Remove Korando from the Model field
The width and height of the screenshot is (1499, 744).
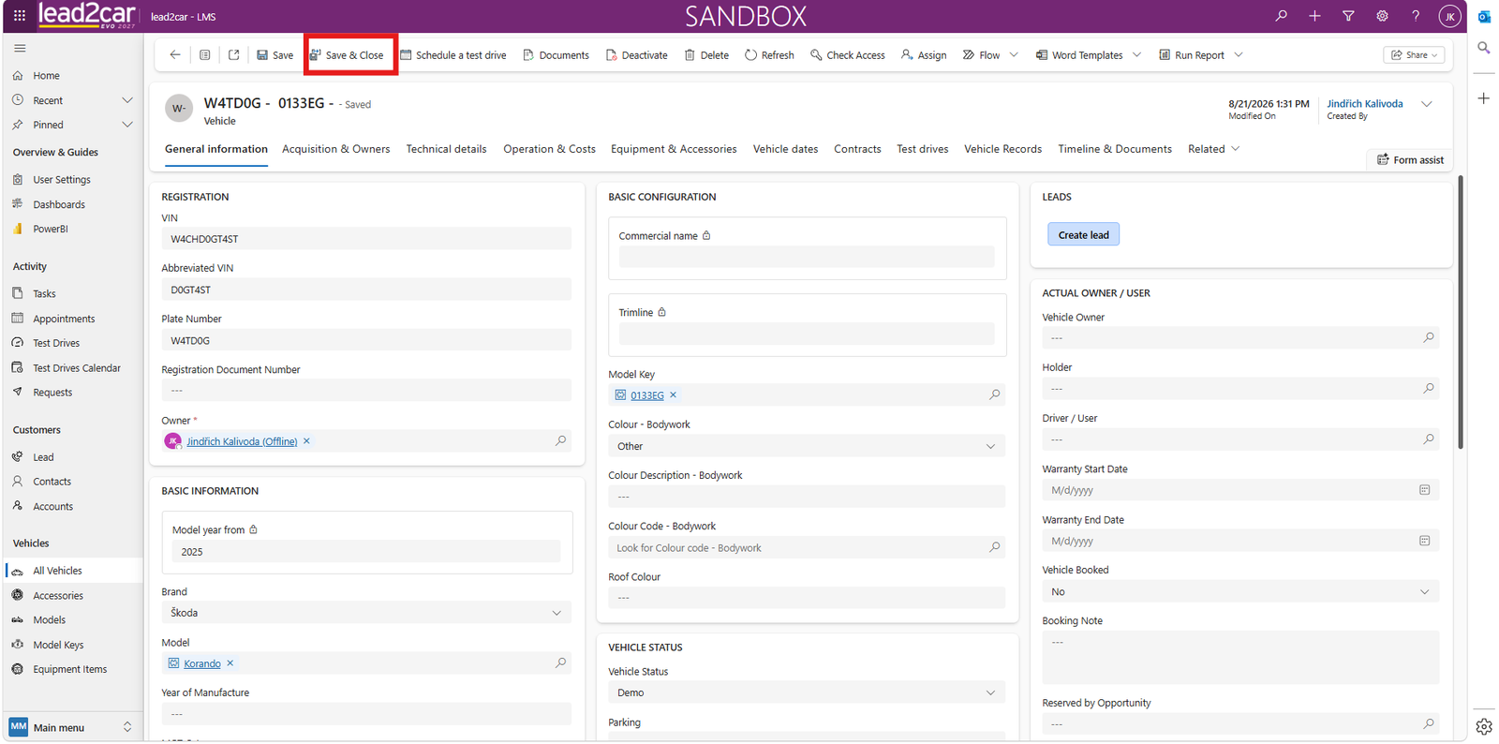[230, 663]
